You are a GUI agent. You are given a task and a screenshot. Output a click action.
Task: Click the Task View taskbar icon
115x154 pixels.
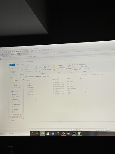(37, 133)
